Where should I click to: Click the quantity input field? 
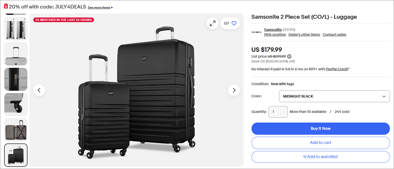tap(278, 112)
